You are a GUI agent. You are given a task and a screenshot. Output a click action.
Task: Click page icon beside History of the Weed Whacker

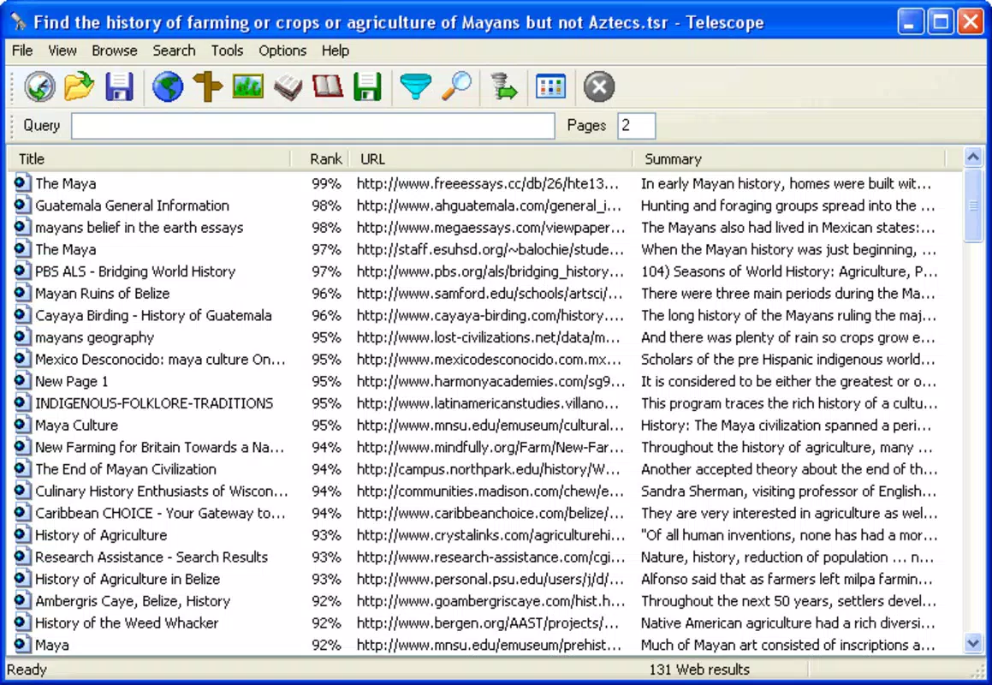tap(22, 623)
